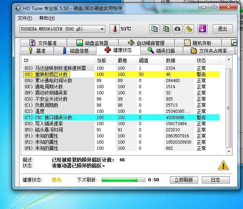Switch to the 文件夹占用率 tab
The width and height of the screenshot is (243, 209).
click(x=209, y=51)
